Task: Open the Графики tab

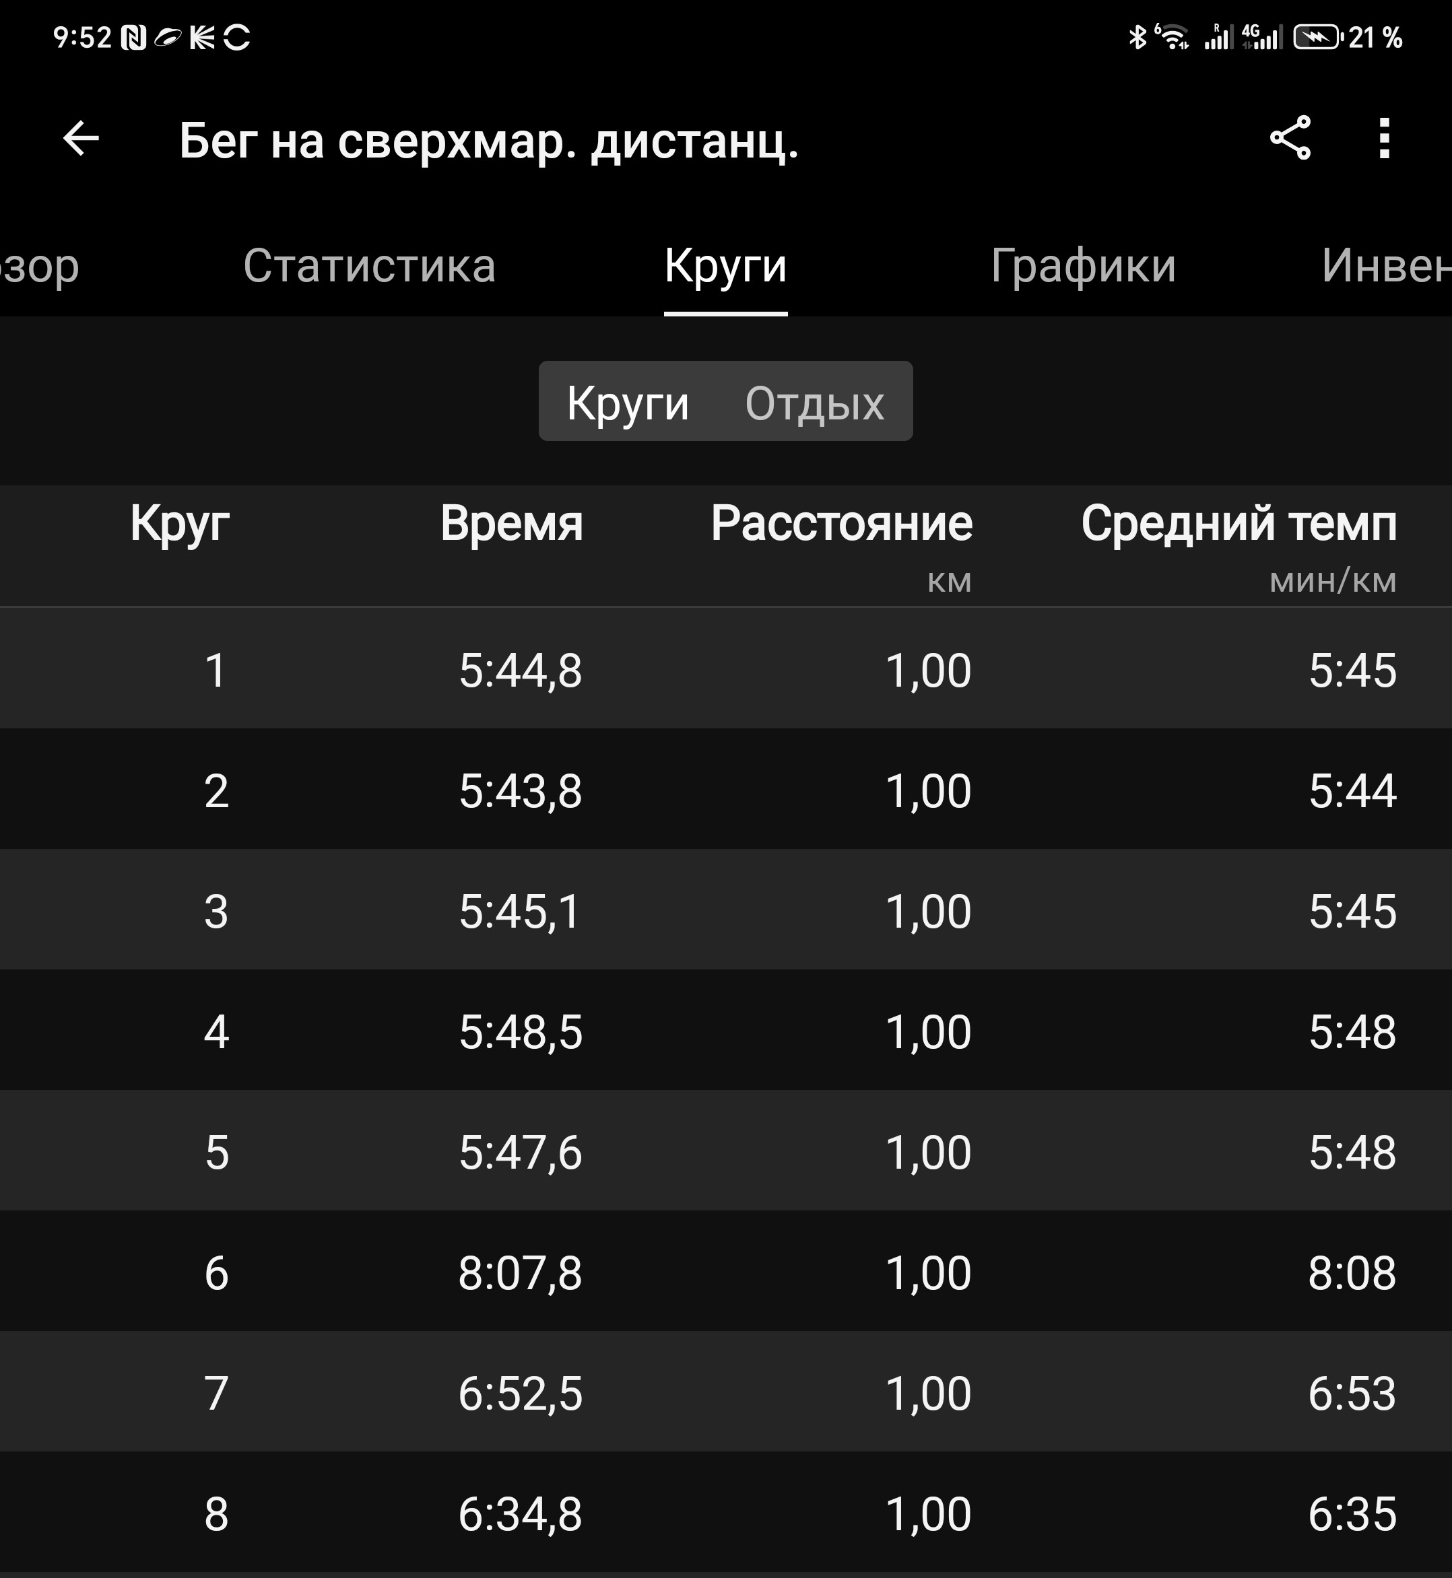Action: coord(1083,265)
